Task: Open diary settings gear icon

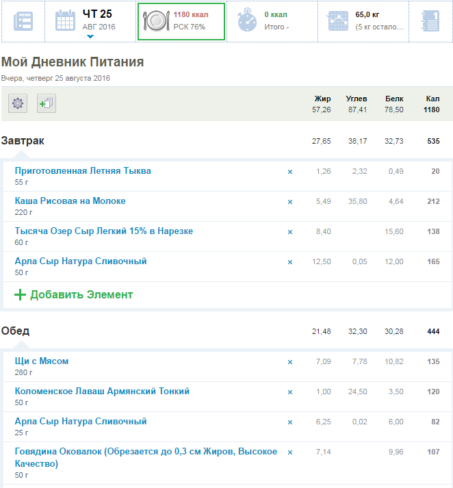Action: (x=18, y=103)
